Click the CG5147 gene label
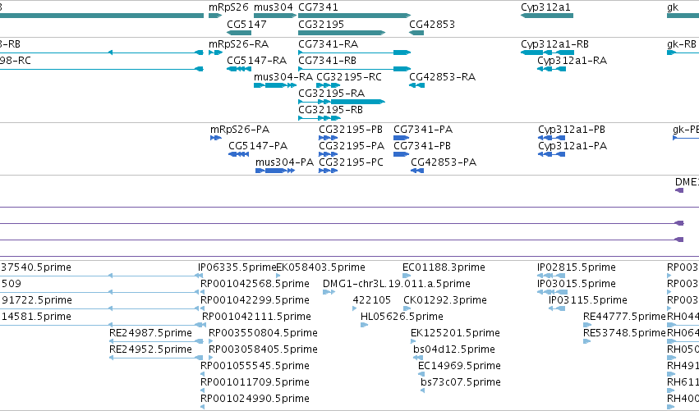 pyautogui.click(x=246, y=24)
